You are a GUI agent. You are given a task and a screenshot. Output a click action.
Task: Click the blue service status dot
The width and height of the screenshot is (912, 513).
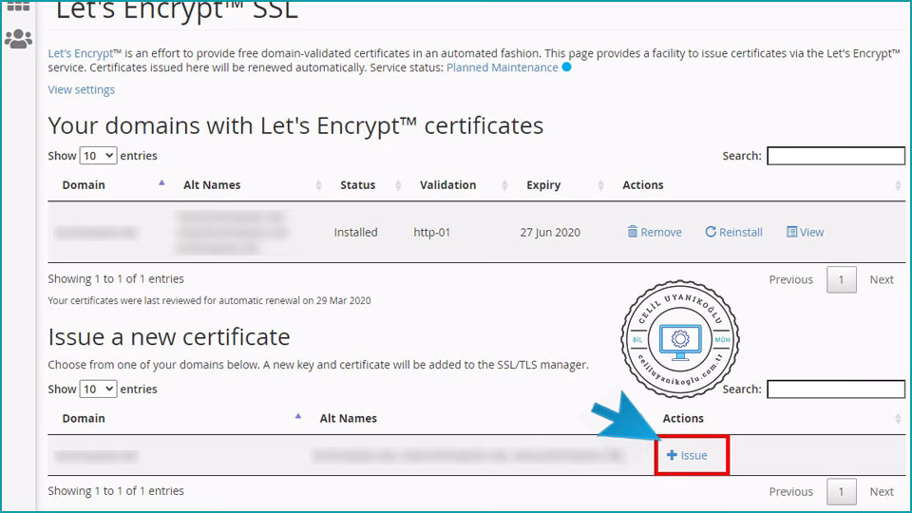pos(566,66)
